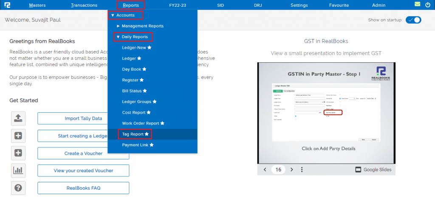
Task: Click plus icon beside Start creating a Ledger
Action: pyautogui.click(x=18, y=136)
